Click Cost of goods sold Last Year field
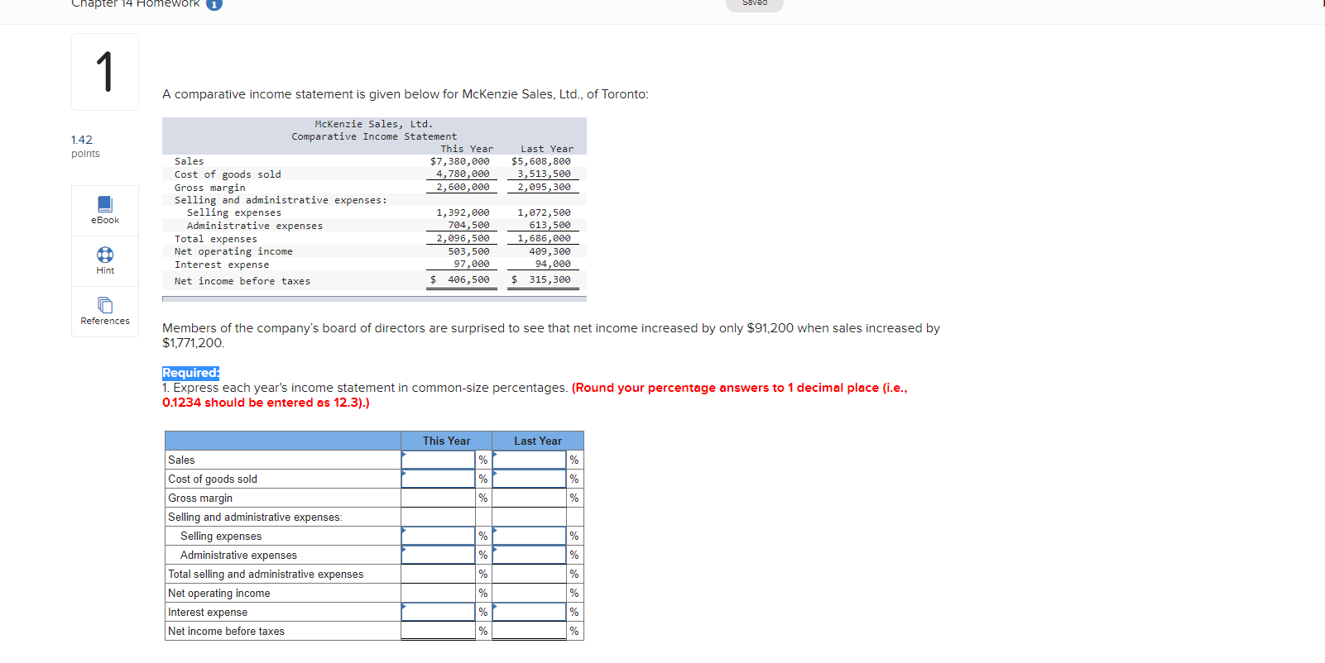1325x663 pixels. 529,479
